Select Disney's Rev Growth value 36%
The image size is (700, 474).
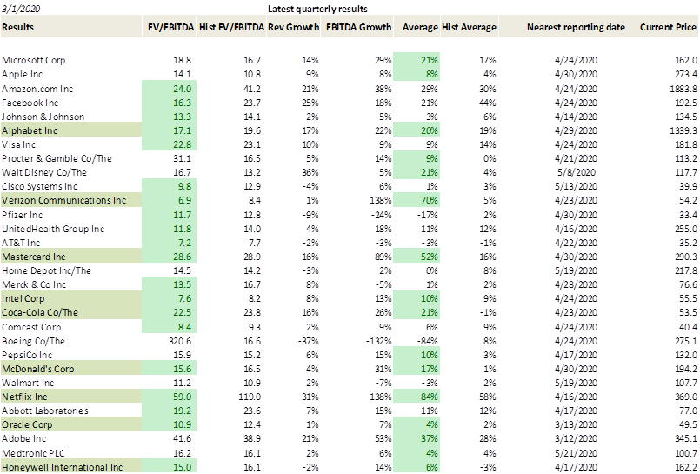(310, 172)
